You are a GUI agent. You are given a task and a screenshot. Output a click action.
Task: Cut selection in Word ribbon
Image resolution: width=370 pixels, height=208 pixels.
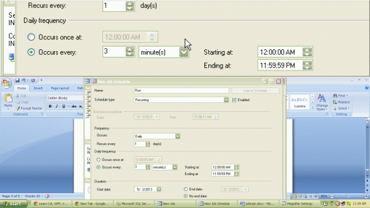pyautogui.click(x=21, y=95)
